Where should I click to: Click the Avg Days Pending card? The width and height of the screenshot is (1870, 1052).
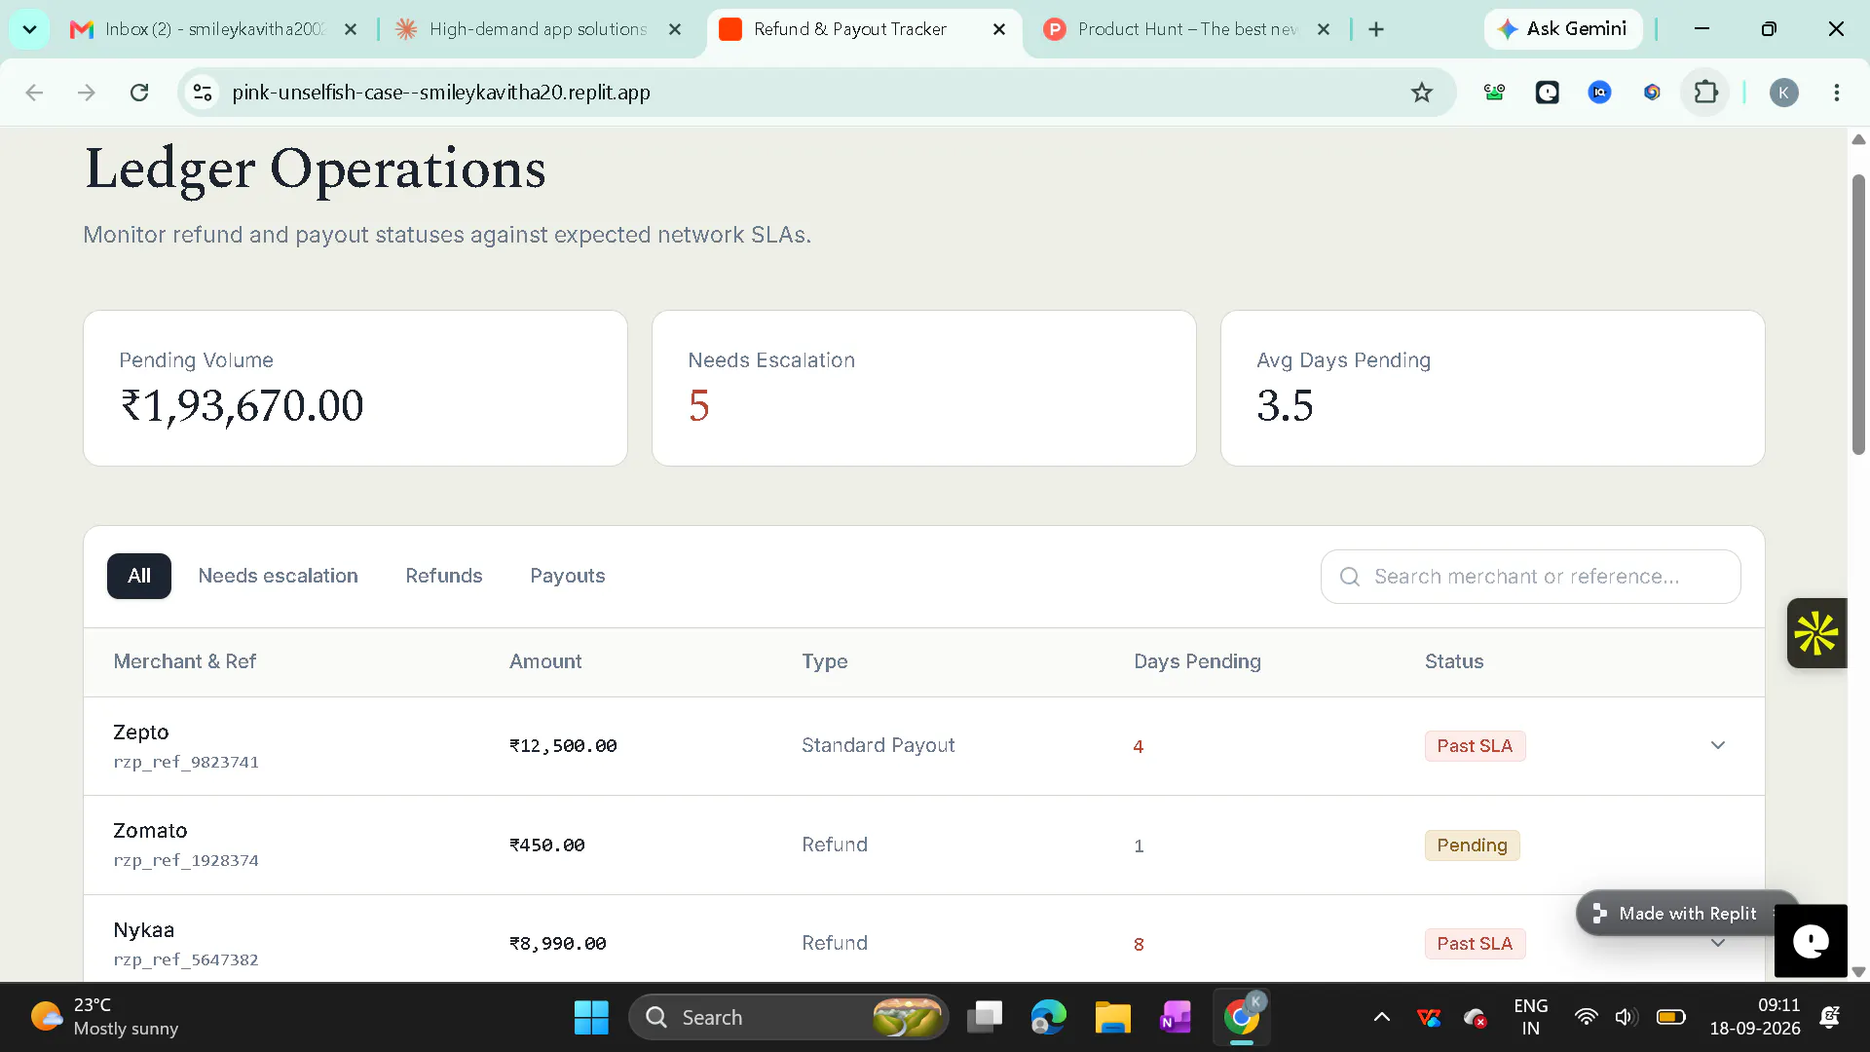click(1492, 388)
